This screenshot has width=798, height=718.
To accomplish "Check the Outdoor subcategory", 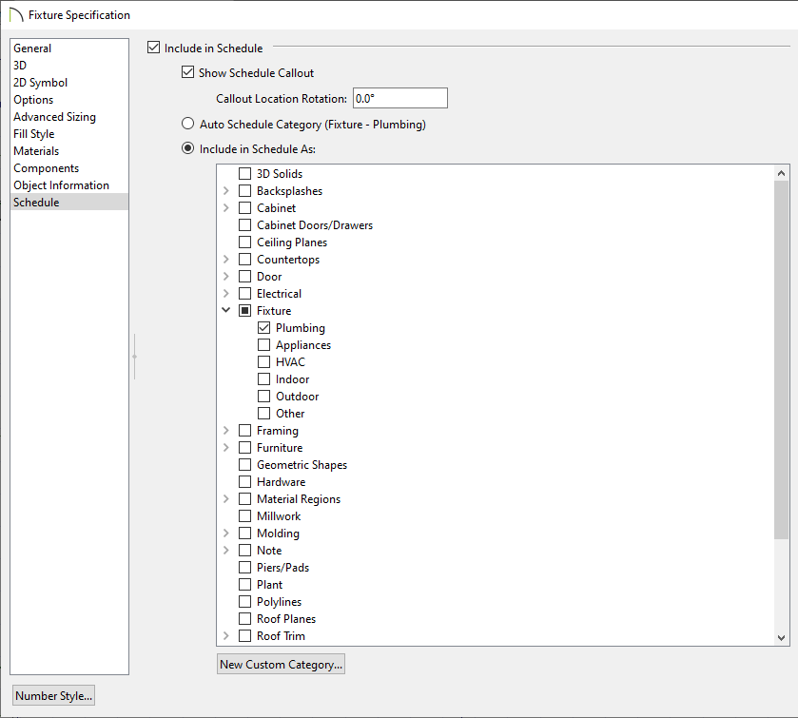I will [263, 397].
